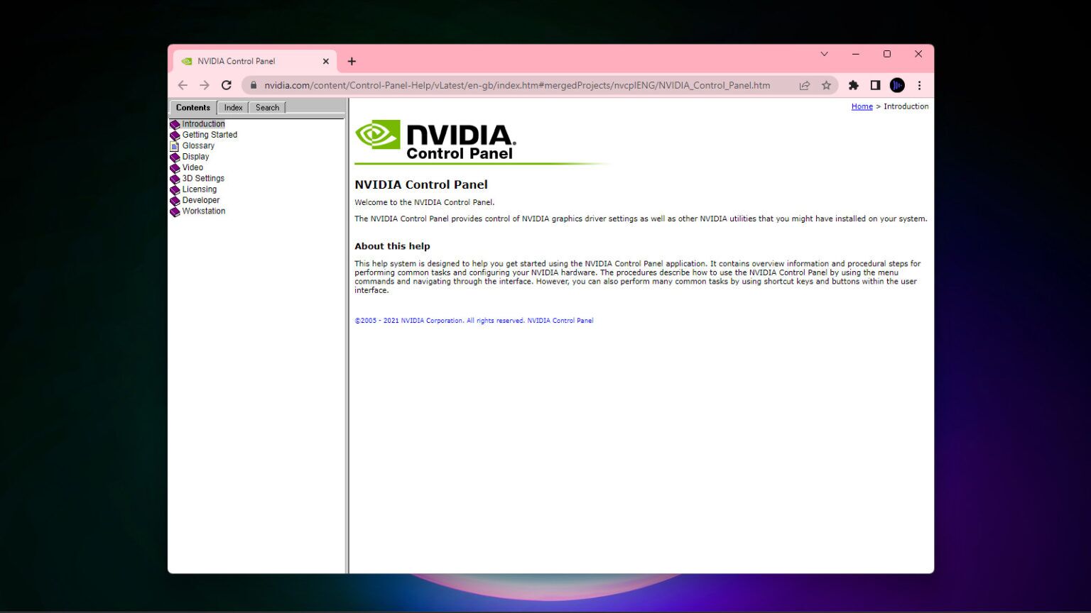
Task: Click the reload page icon
Action: [x=227, y=85]
